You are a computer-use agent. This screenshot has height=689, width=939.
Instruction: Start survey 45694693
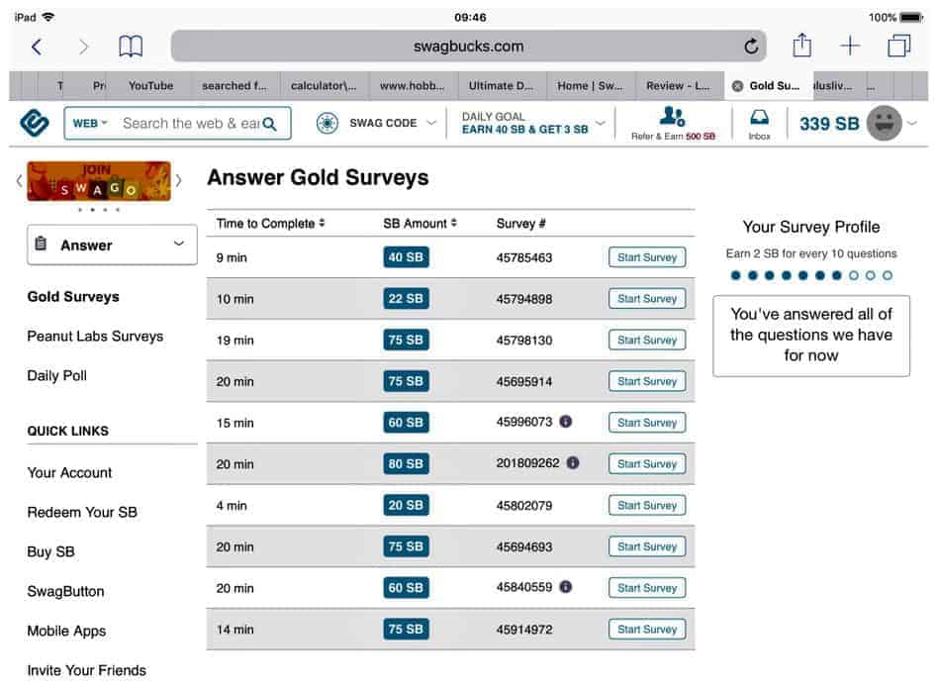tap(647, 546)
